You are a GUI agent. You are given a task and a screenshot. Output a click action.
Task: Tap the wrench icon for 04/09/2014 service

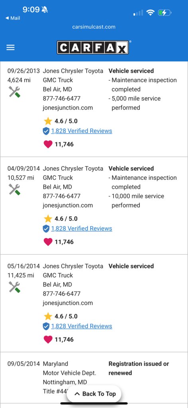click(x=15, y=189)
